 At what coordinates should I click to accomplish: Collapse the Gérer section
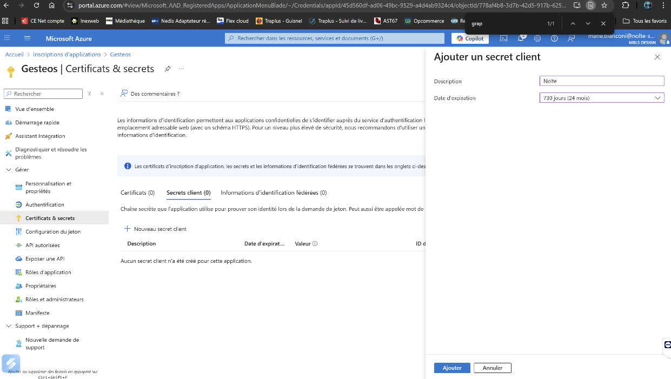click(9, 170)
